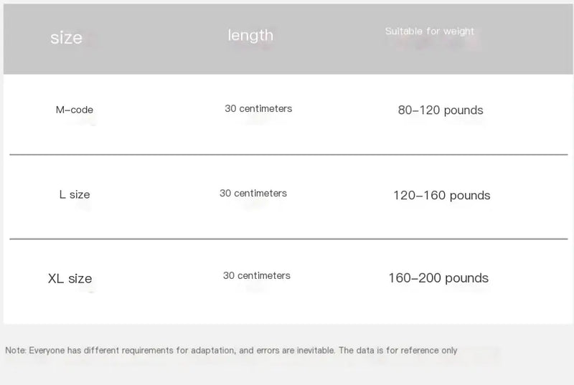
Task: Click the "Suitable for weight" header
Action: coord(429,32)
